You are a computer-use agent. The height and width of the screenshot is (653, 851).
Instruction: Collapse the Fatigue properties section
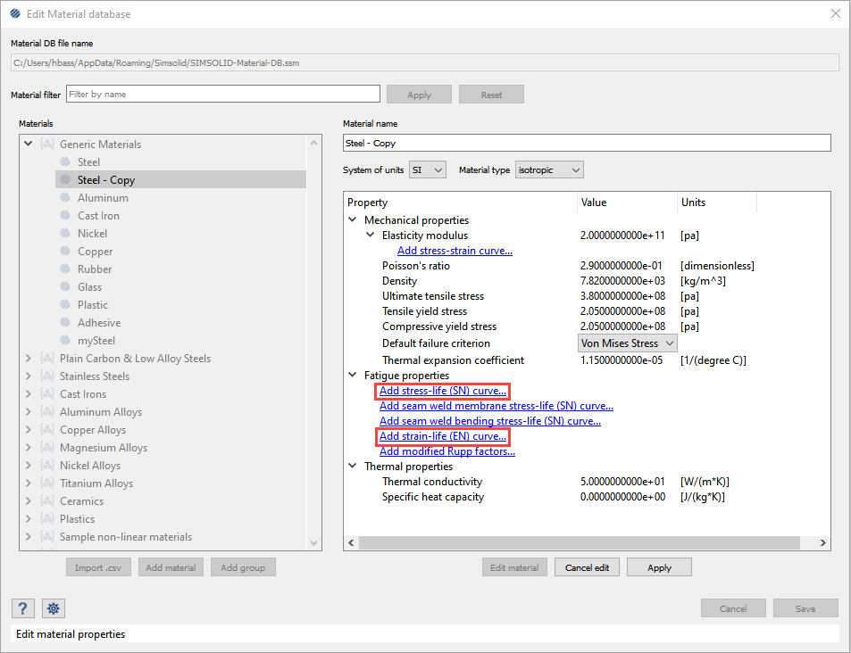tap(354, 376)
